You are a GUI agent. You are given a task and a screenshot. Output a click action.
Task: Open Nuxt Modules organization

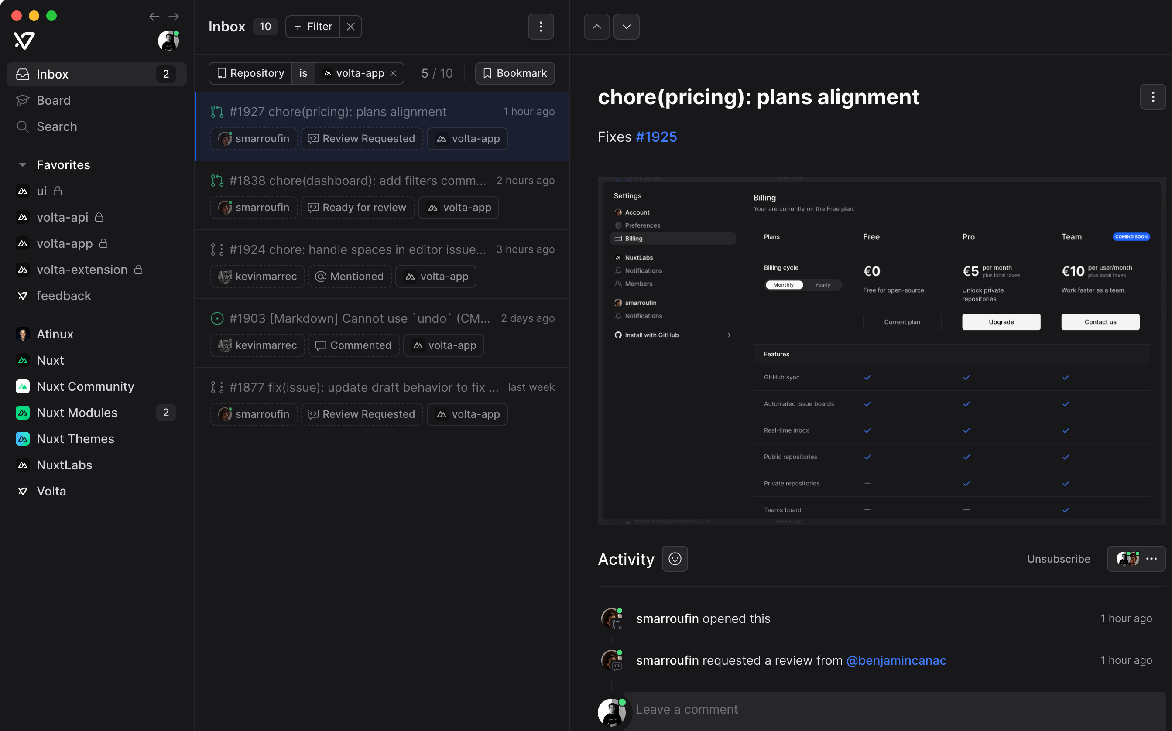pyautogui.click(x=97, y=413)
